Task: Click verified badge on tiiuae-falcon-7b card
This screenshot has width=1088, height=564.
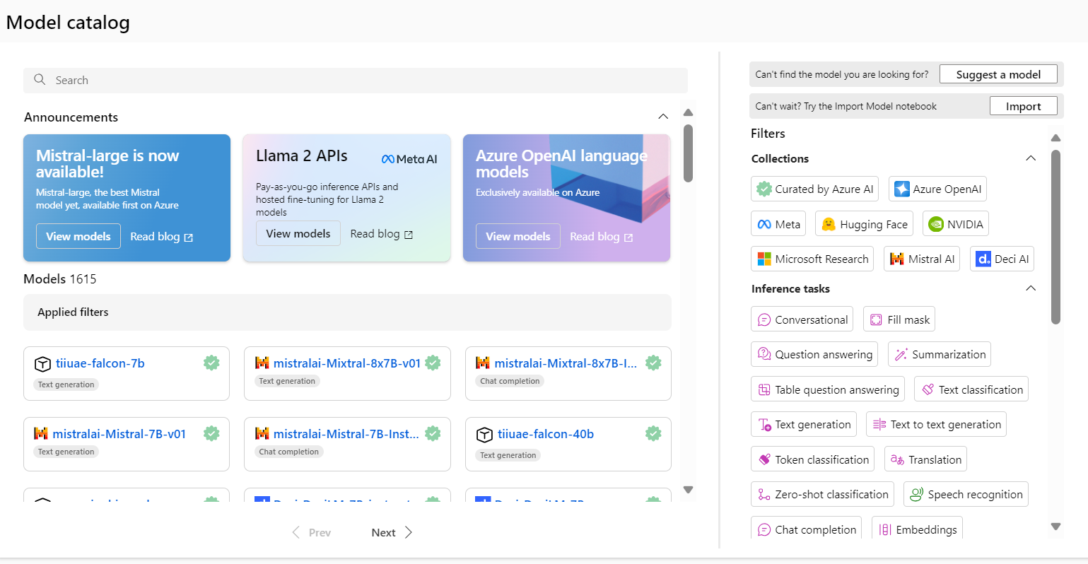Action: [x=211, y=363]
